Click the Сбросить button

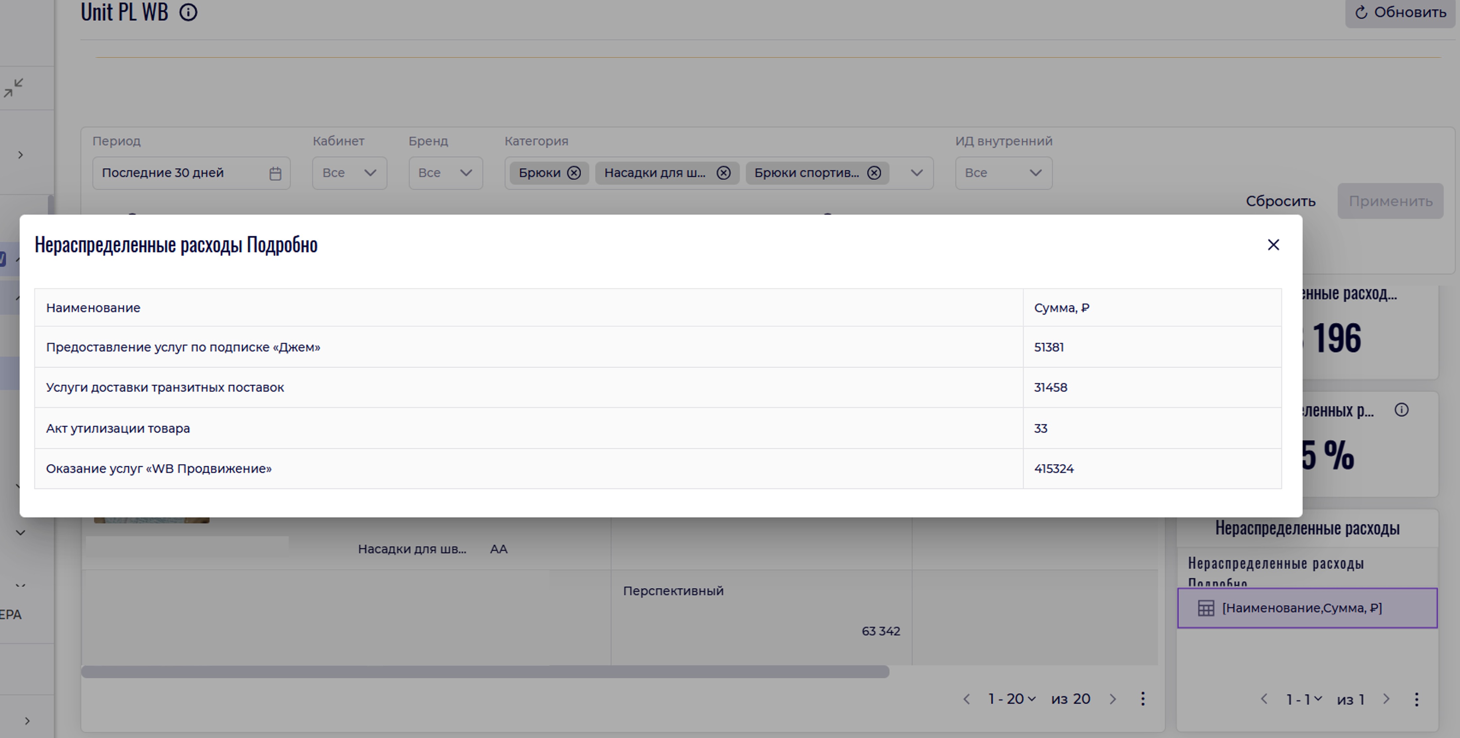click(1280, 201)
